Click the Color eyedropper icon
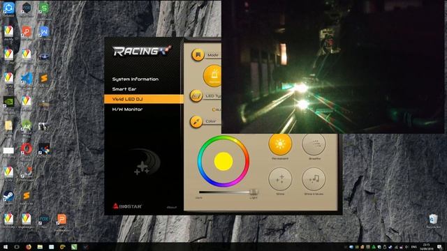 coord(196,121)
